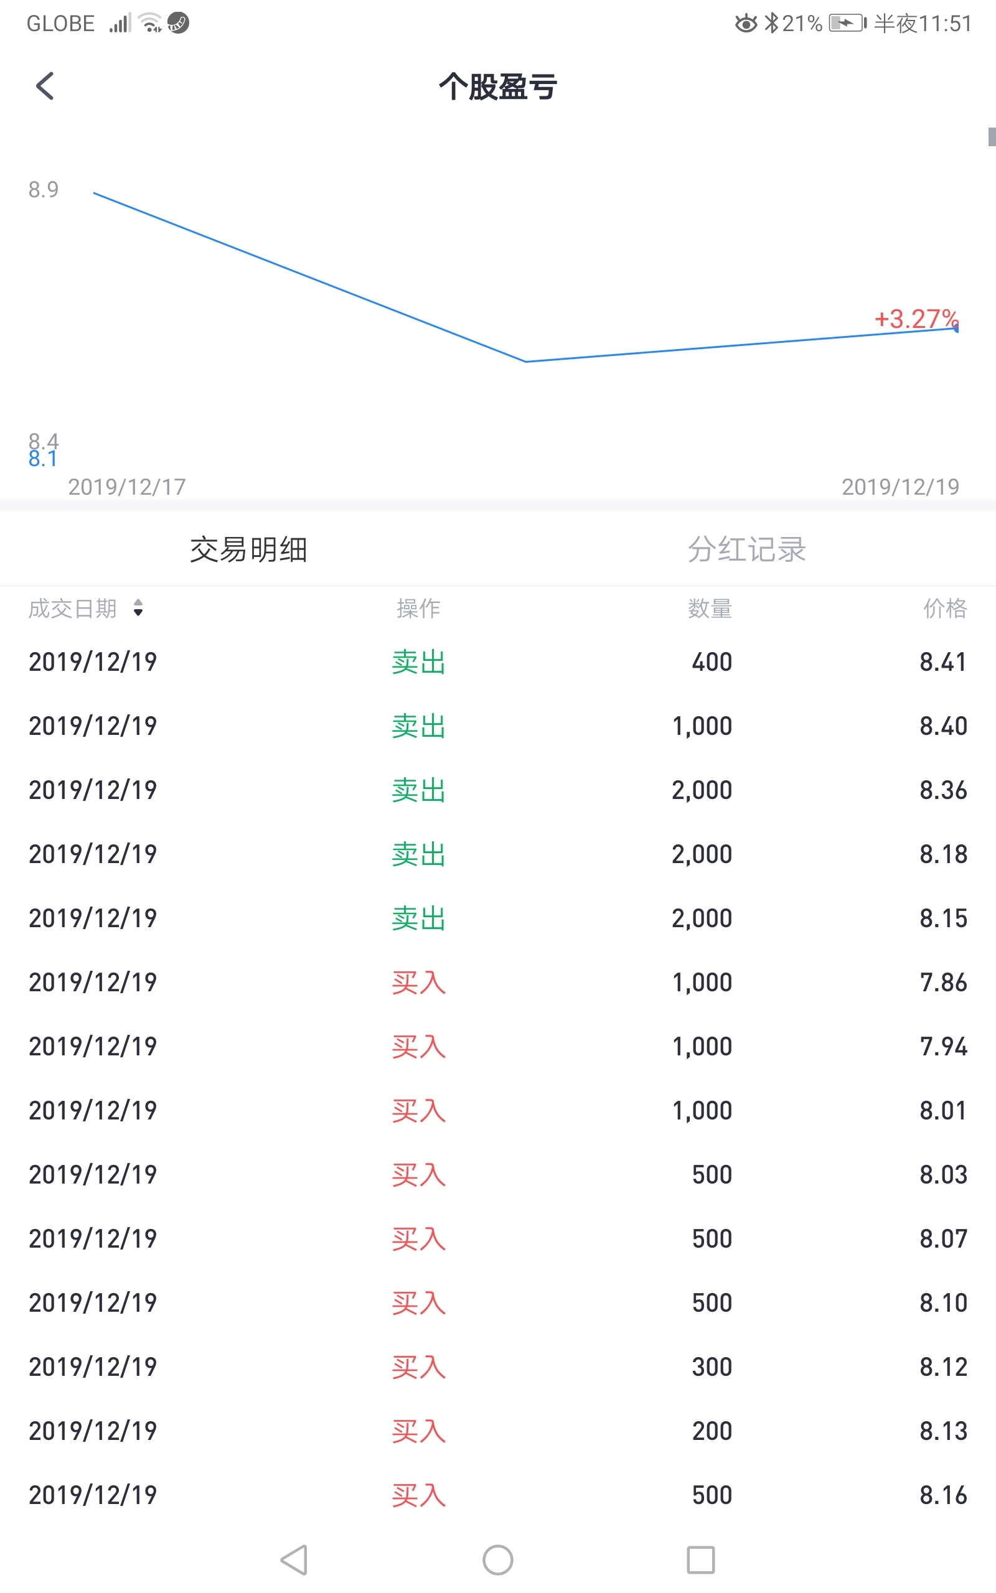Viewport: 996px width, 1593px height.
Task: Tap the back arrow icon
Action: tap(45, 86)
